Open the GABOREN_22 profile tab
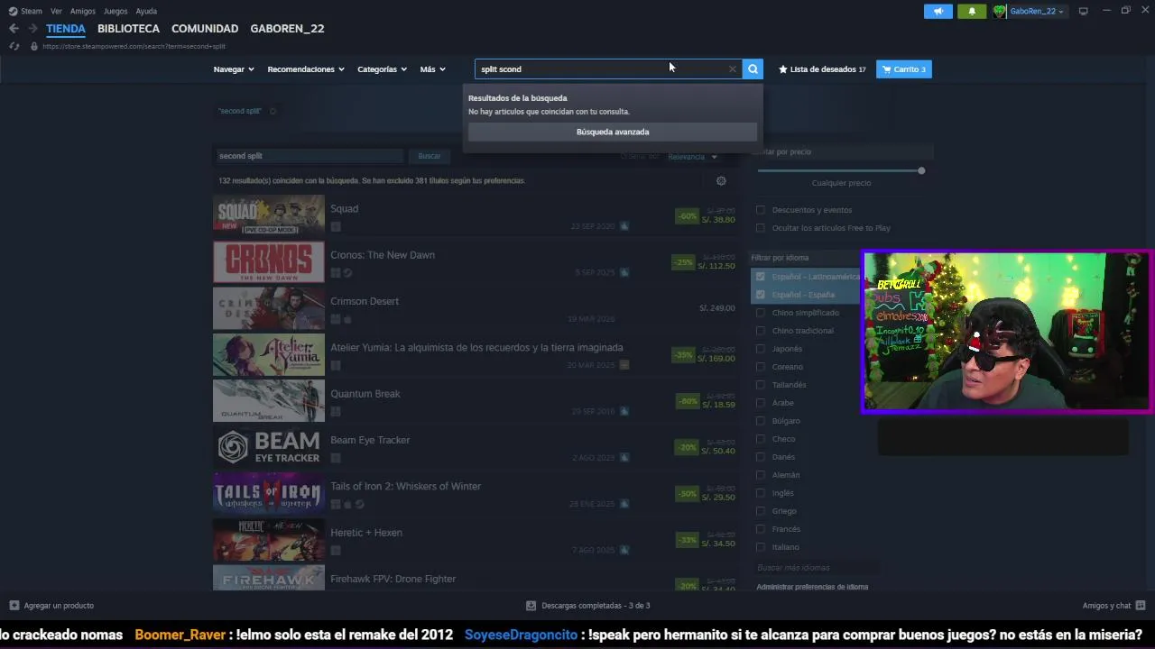The width and height of the screenshot is (1155, 649). [287, 29]
